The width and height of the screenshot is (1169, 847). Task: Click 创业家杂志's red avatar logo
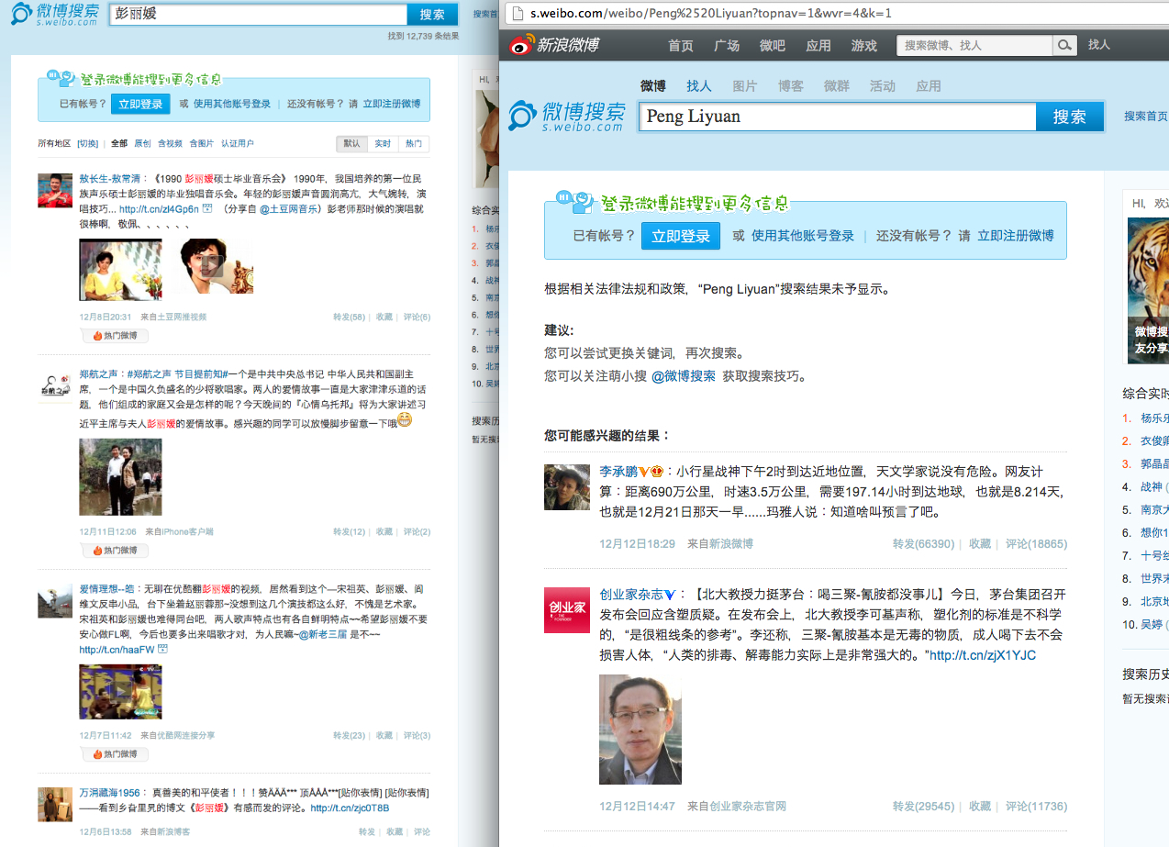(x=567, y=609)
